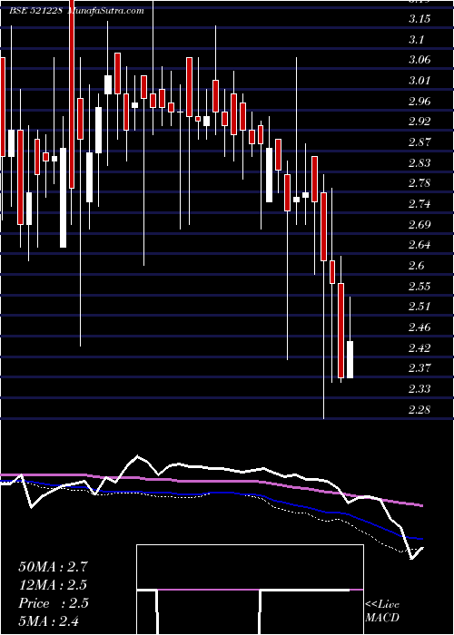
Task: Open the MunafaSutra.com watermark link
Action: point(106,11)
